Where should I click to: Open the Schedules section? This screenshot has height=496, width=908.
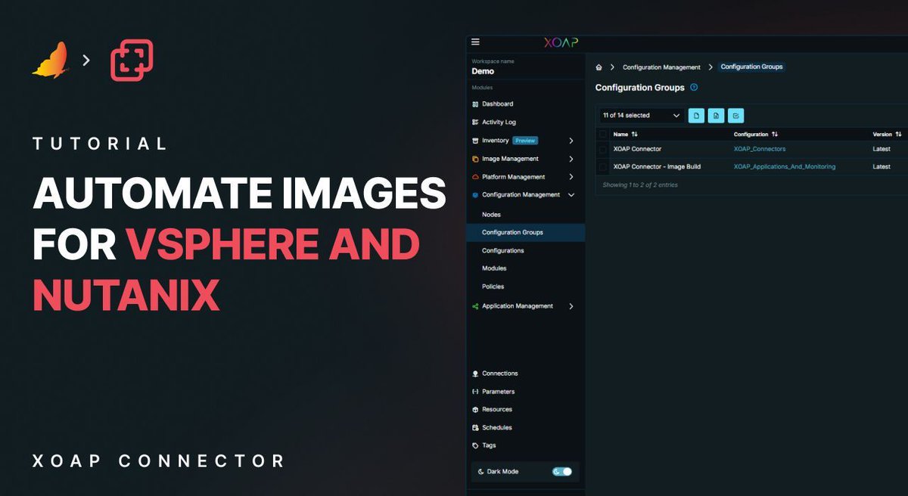497,427
